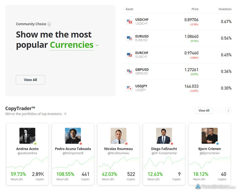Click the USDJPY flag icon

pyautogui.click(x=129, y=88)
